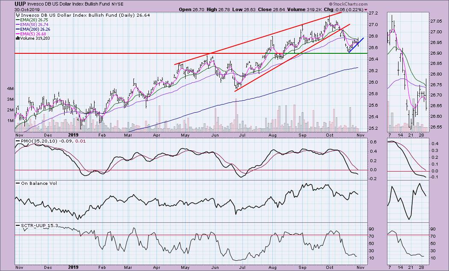Click the Open 26.70 value
This screenshot has width=449, height=271.
coord(191,9)
